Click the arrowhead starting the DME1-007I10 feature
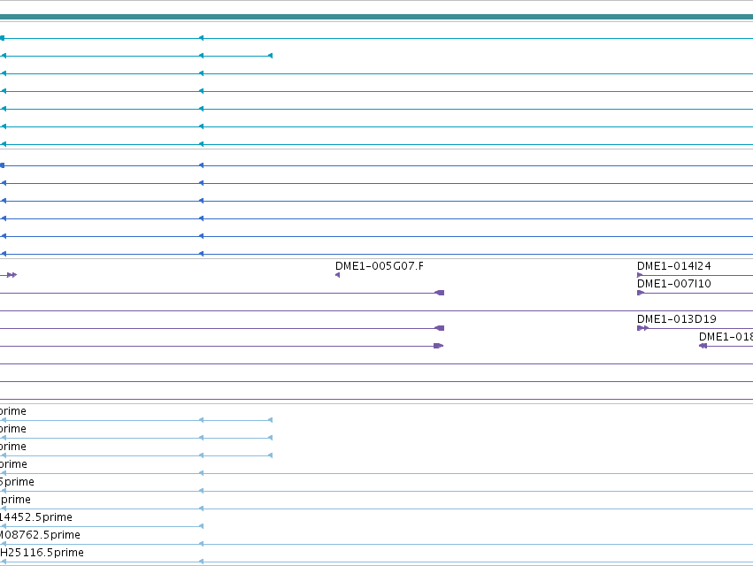 640,293
